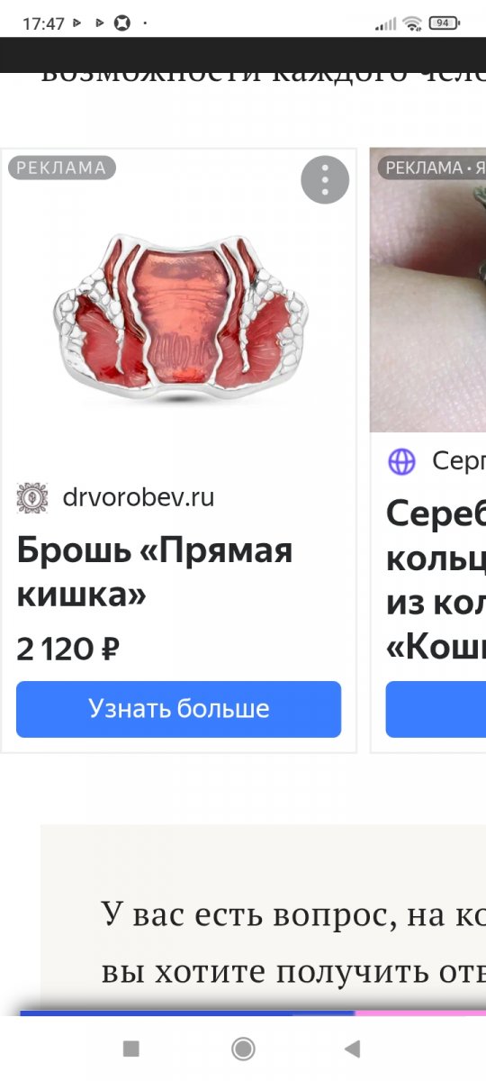Tap the drvorobev.ru site favicon
486x1081 pixels.
click(x=32, y=497)
